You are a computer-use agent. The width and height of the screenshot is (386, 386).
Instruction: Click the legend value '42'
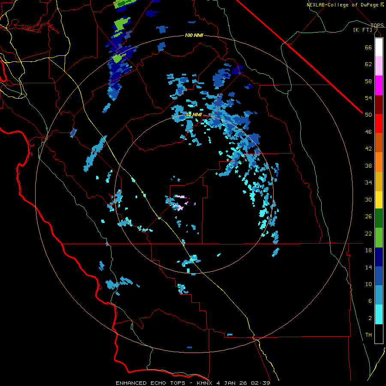(368, 149)
